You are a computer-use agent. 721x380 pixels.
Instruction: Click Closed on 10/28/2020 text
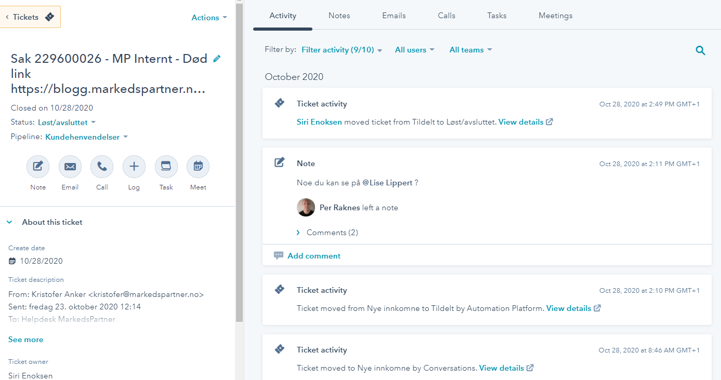(52, 108)
